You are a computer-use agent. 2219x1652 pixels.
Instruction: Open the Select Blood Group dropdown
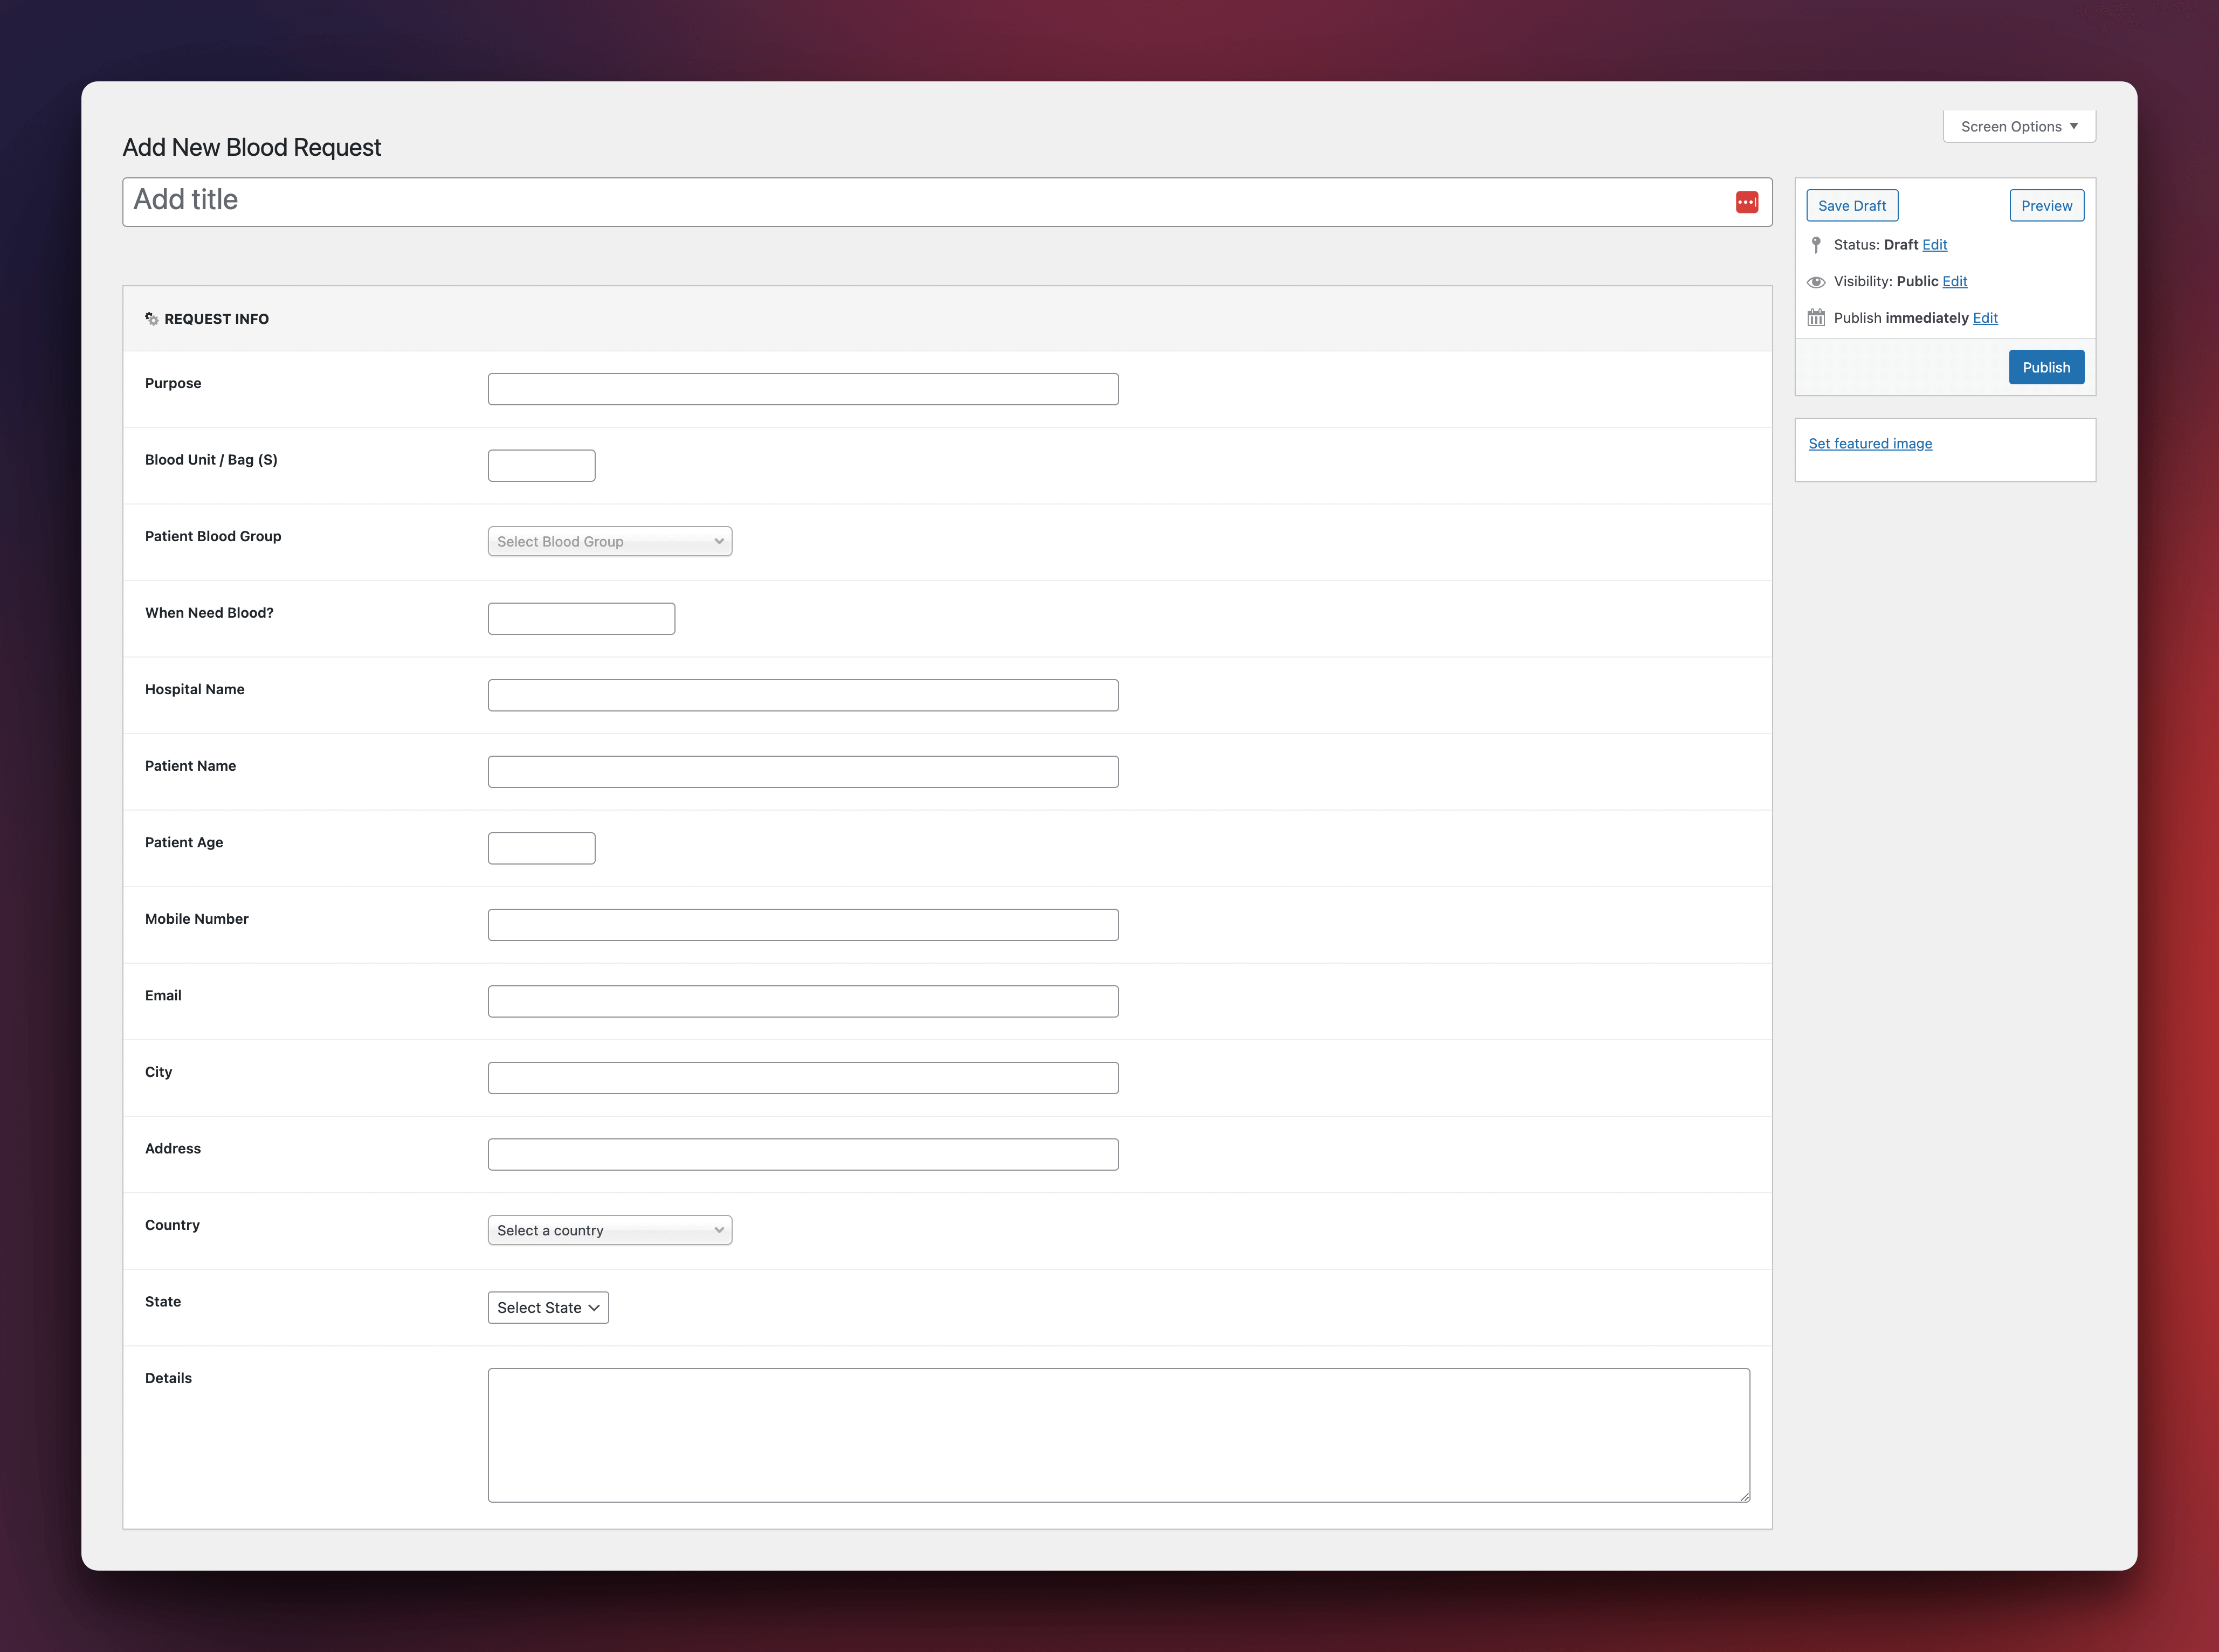[610, 541]
